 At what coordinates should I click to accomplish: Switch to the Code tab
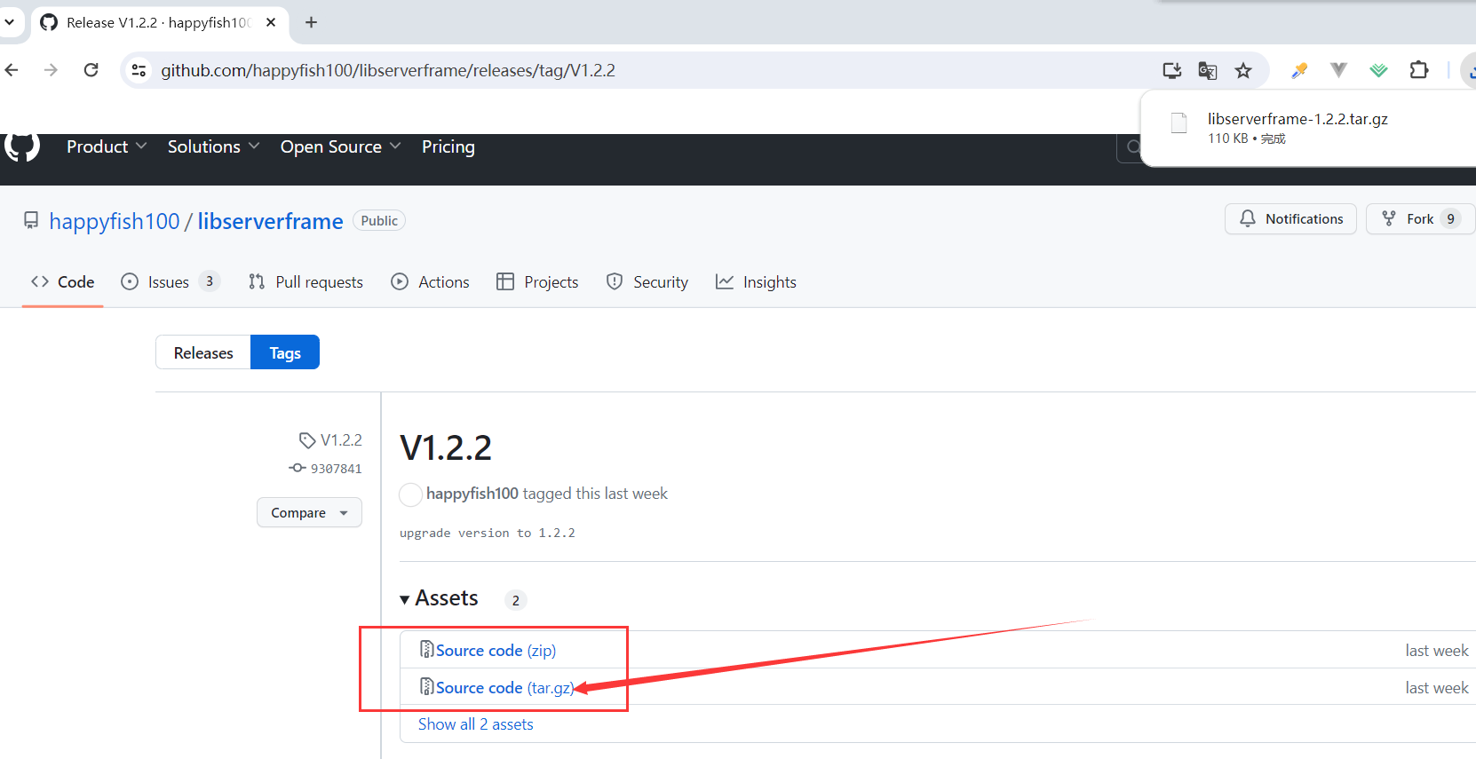(x=63, y=281)
